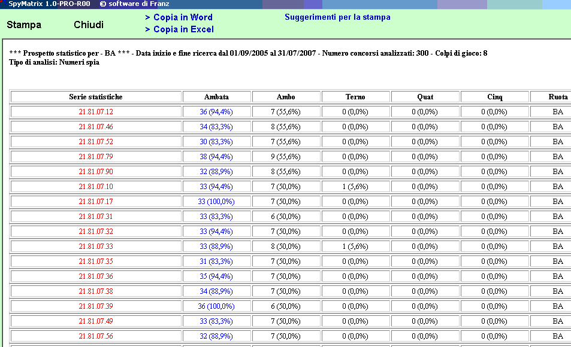Viewport: 571px width, 347px height.
Task: Select series 21.81.07.10
Action: click(x=96, y=186)
